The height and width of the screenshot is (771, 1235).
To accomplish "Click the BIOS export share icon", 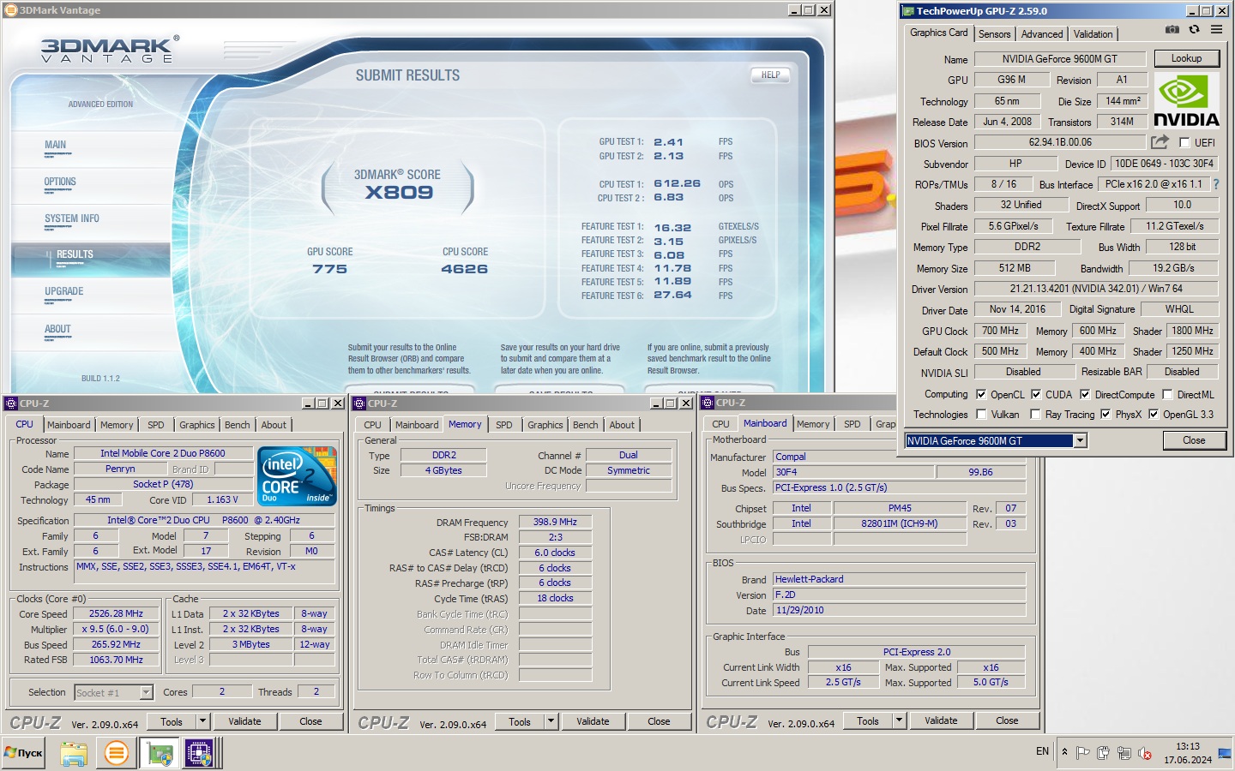I will click(x=1160, y=141).
